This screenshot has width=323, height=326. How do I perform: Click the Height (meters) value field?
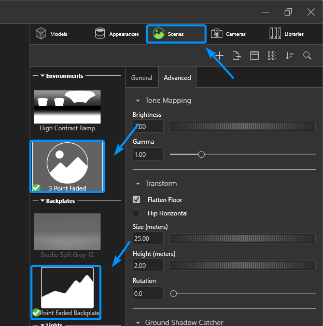[148, 265]
